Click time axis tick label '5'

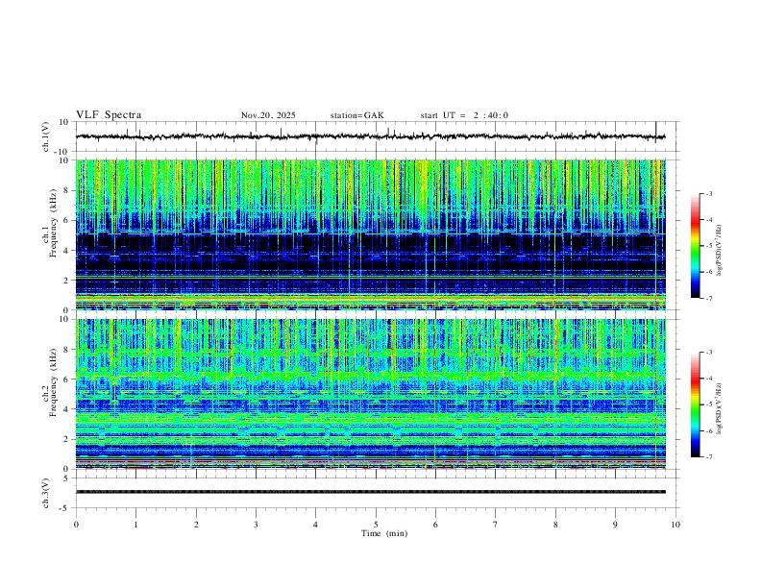coord(376,525)
